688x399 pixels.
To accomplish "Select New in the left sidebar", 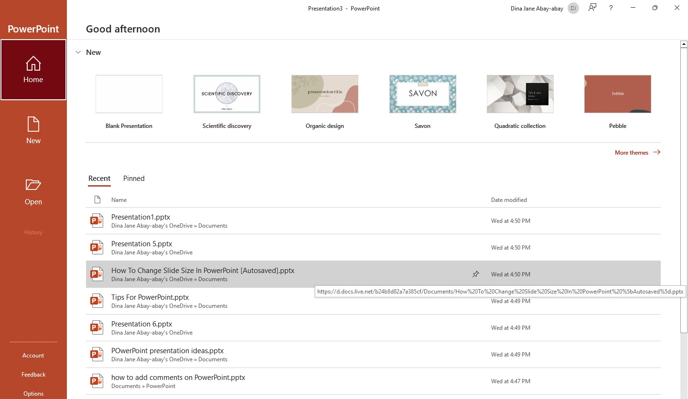I will point(33,130).
